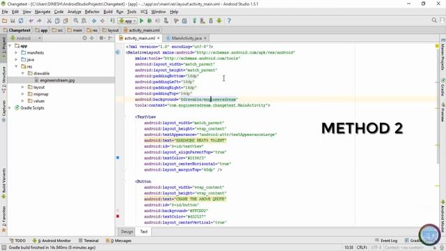This screenshot has height=251, width=446.
Task: Click the Copy icon in toolbar
Action: pos(57,21)
